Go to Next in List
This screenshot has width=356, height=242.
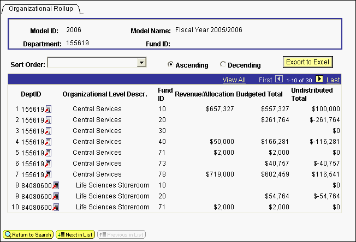pyautogui.click(x=75, y=234)
